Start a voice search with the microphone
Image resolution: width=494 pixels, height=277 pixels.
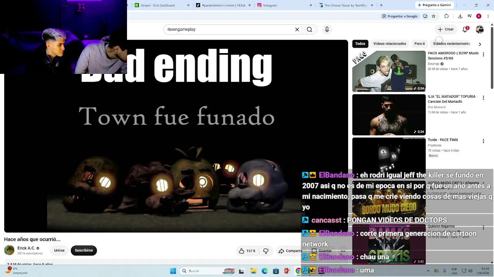[327, 29]
